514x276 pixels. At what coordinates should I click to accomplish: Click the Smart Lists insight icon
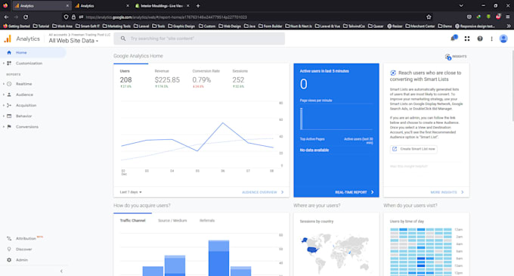point(393,73)
